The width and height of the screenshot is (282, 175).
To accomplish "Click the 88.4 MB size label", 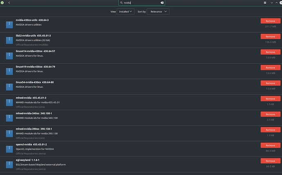I will (x=271, y=151).
